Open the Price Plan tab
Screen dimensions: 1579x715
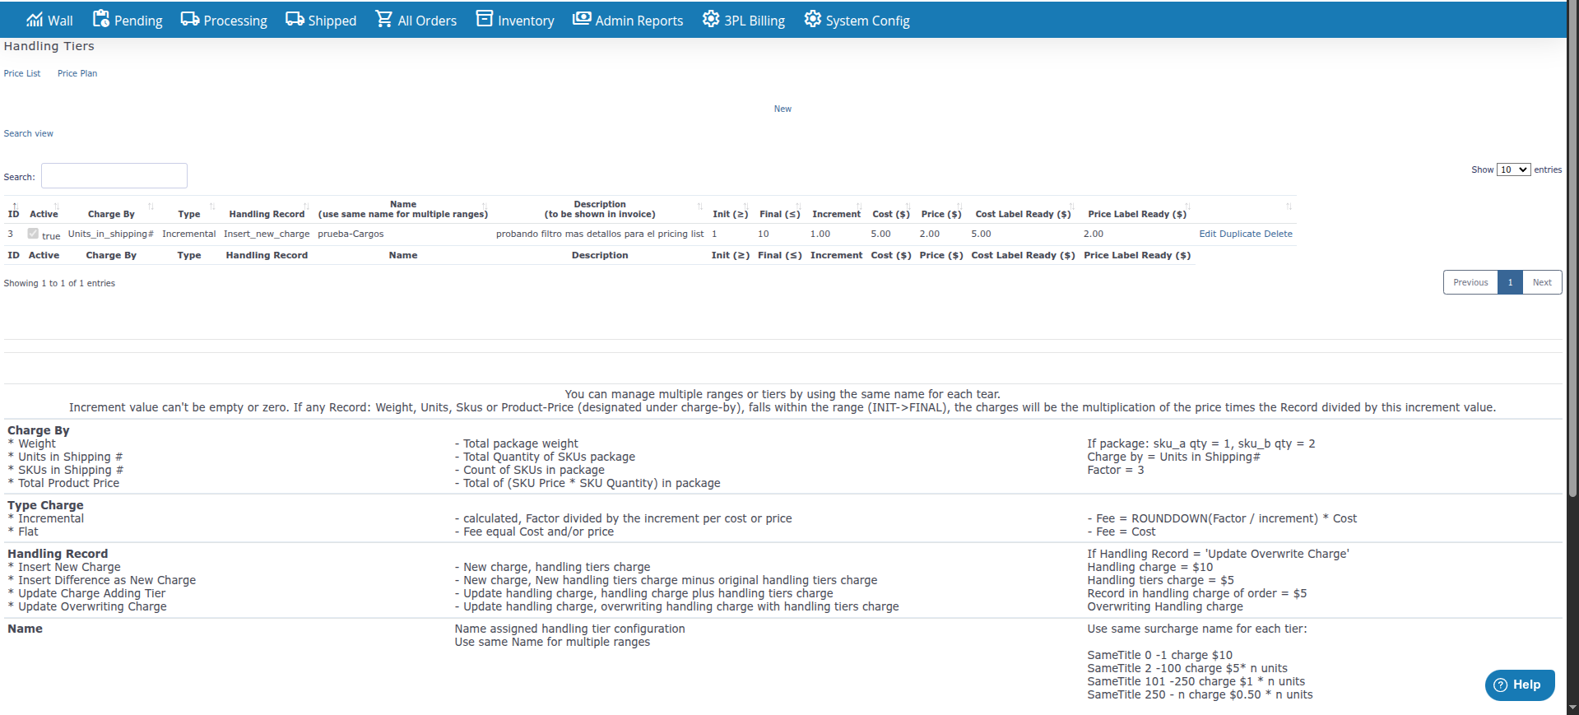(77, 73)
